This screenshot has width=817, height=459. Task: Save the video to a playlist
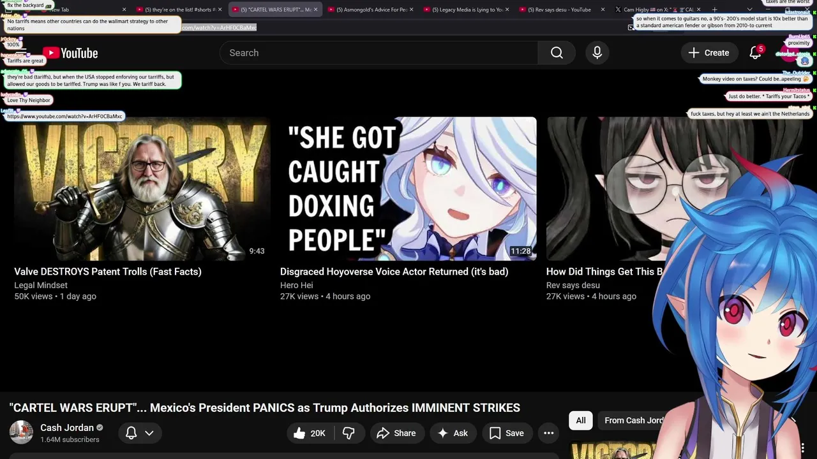[x=507, y=433]
